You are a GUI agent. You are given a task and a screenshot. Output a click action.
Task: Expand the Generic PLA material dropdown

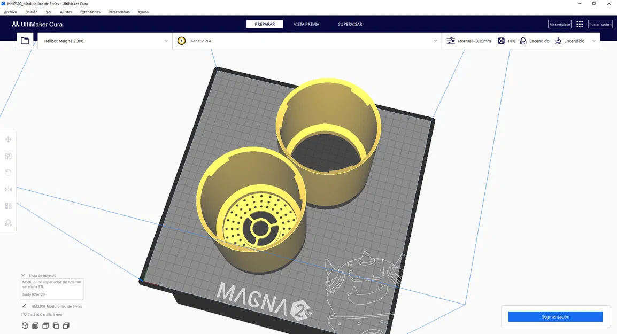(436, 41)
